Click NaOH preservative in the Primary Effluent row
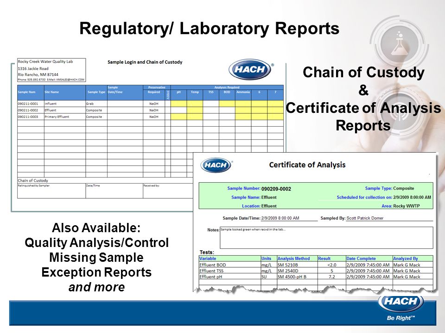Screen dimensions: 445x333 (x=154, y=117)
